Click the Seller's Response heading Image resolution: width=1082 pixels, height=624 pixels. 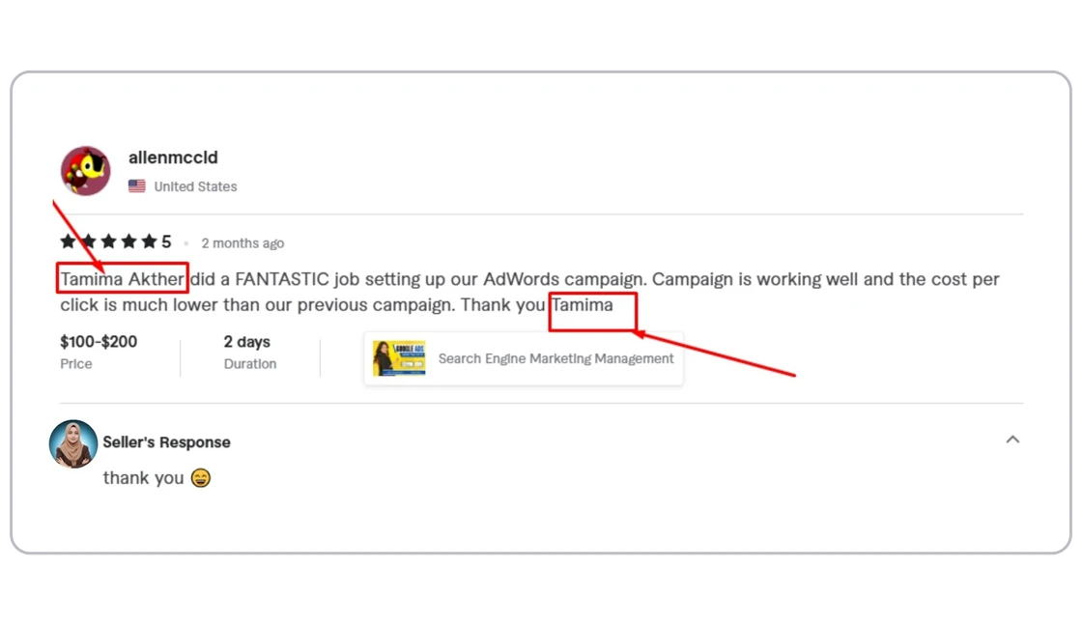coord(167,442)
